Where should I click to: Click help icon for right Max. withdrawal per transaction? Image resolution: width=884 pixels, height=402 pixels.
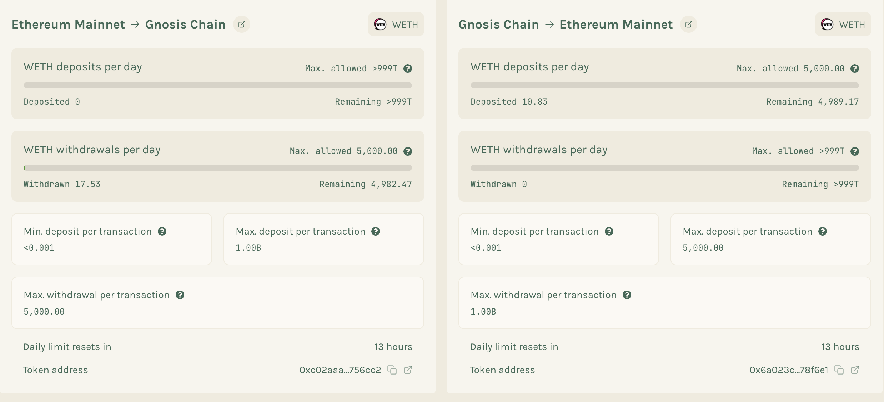[627, 295]
